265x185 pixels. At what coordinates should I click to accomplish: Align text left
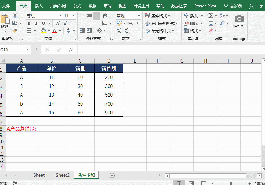point(82,24)
